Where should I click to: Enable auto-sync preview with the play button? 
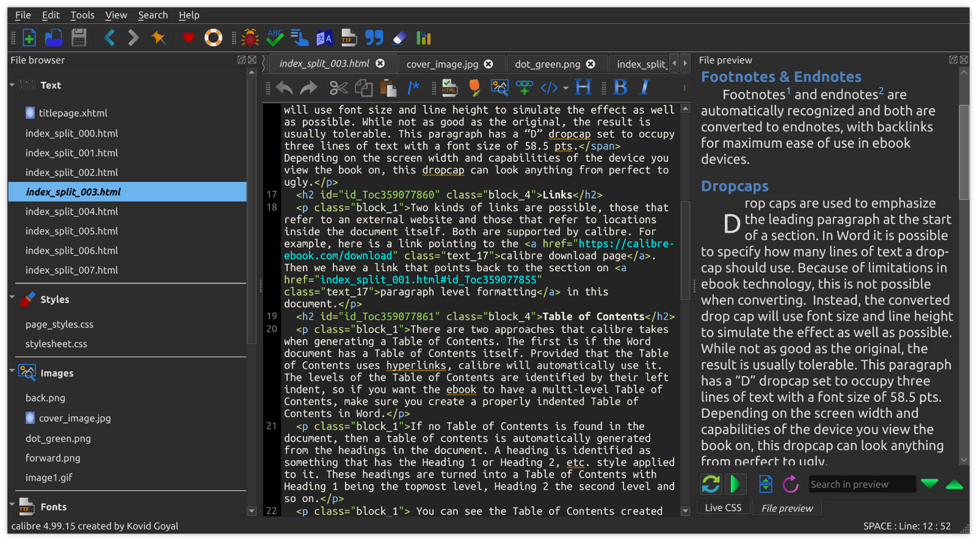736,484
